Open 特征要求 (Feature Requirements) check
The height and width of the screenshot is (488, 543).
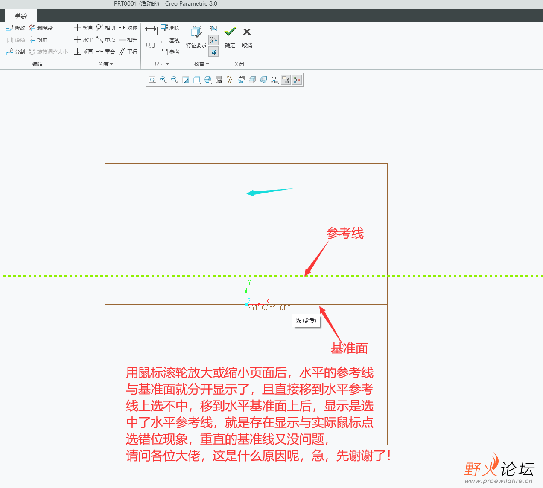196,36
